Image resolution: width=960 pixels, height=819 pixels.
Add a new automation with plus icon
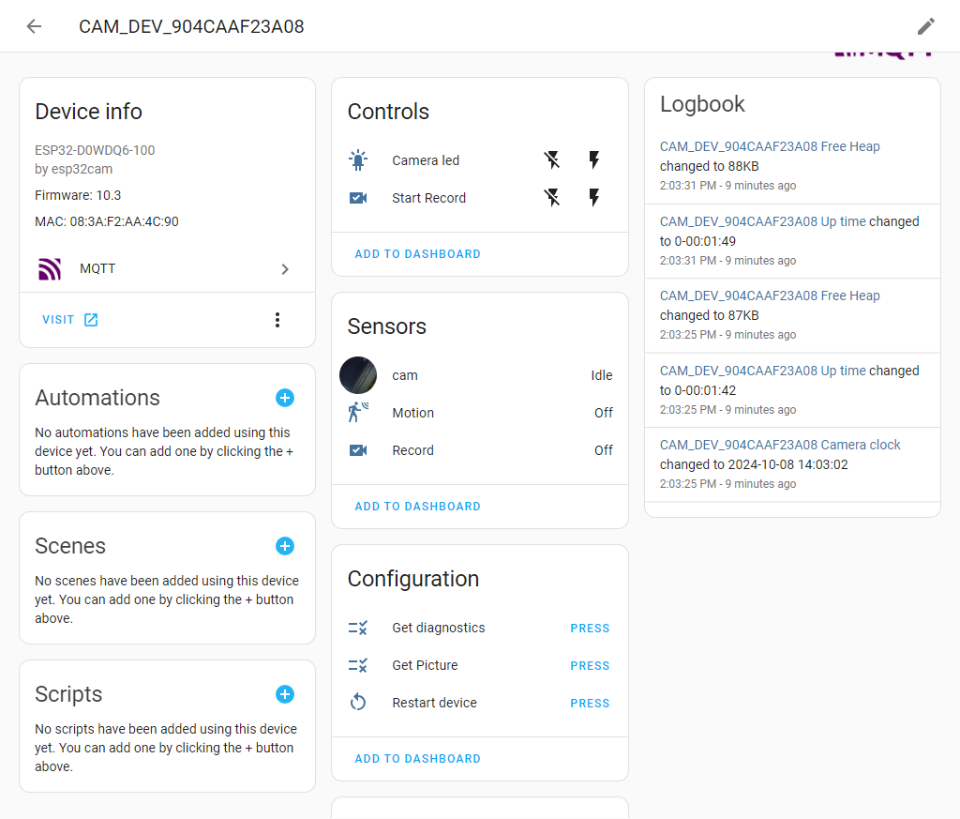point(285,398)
